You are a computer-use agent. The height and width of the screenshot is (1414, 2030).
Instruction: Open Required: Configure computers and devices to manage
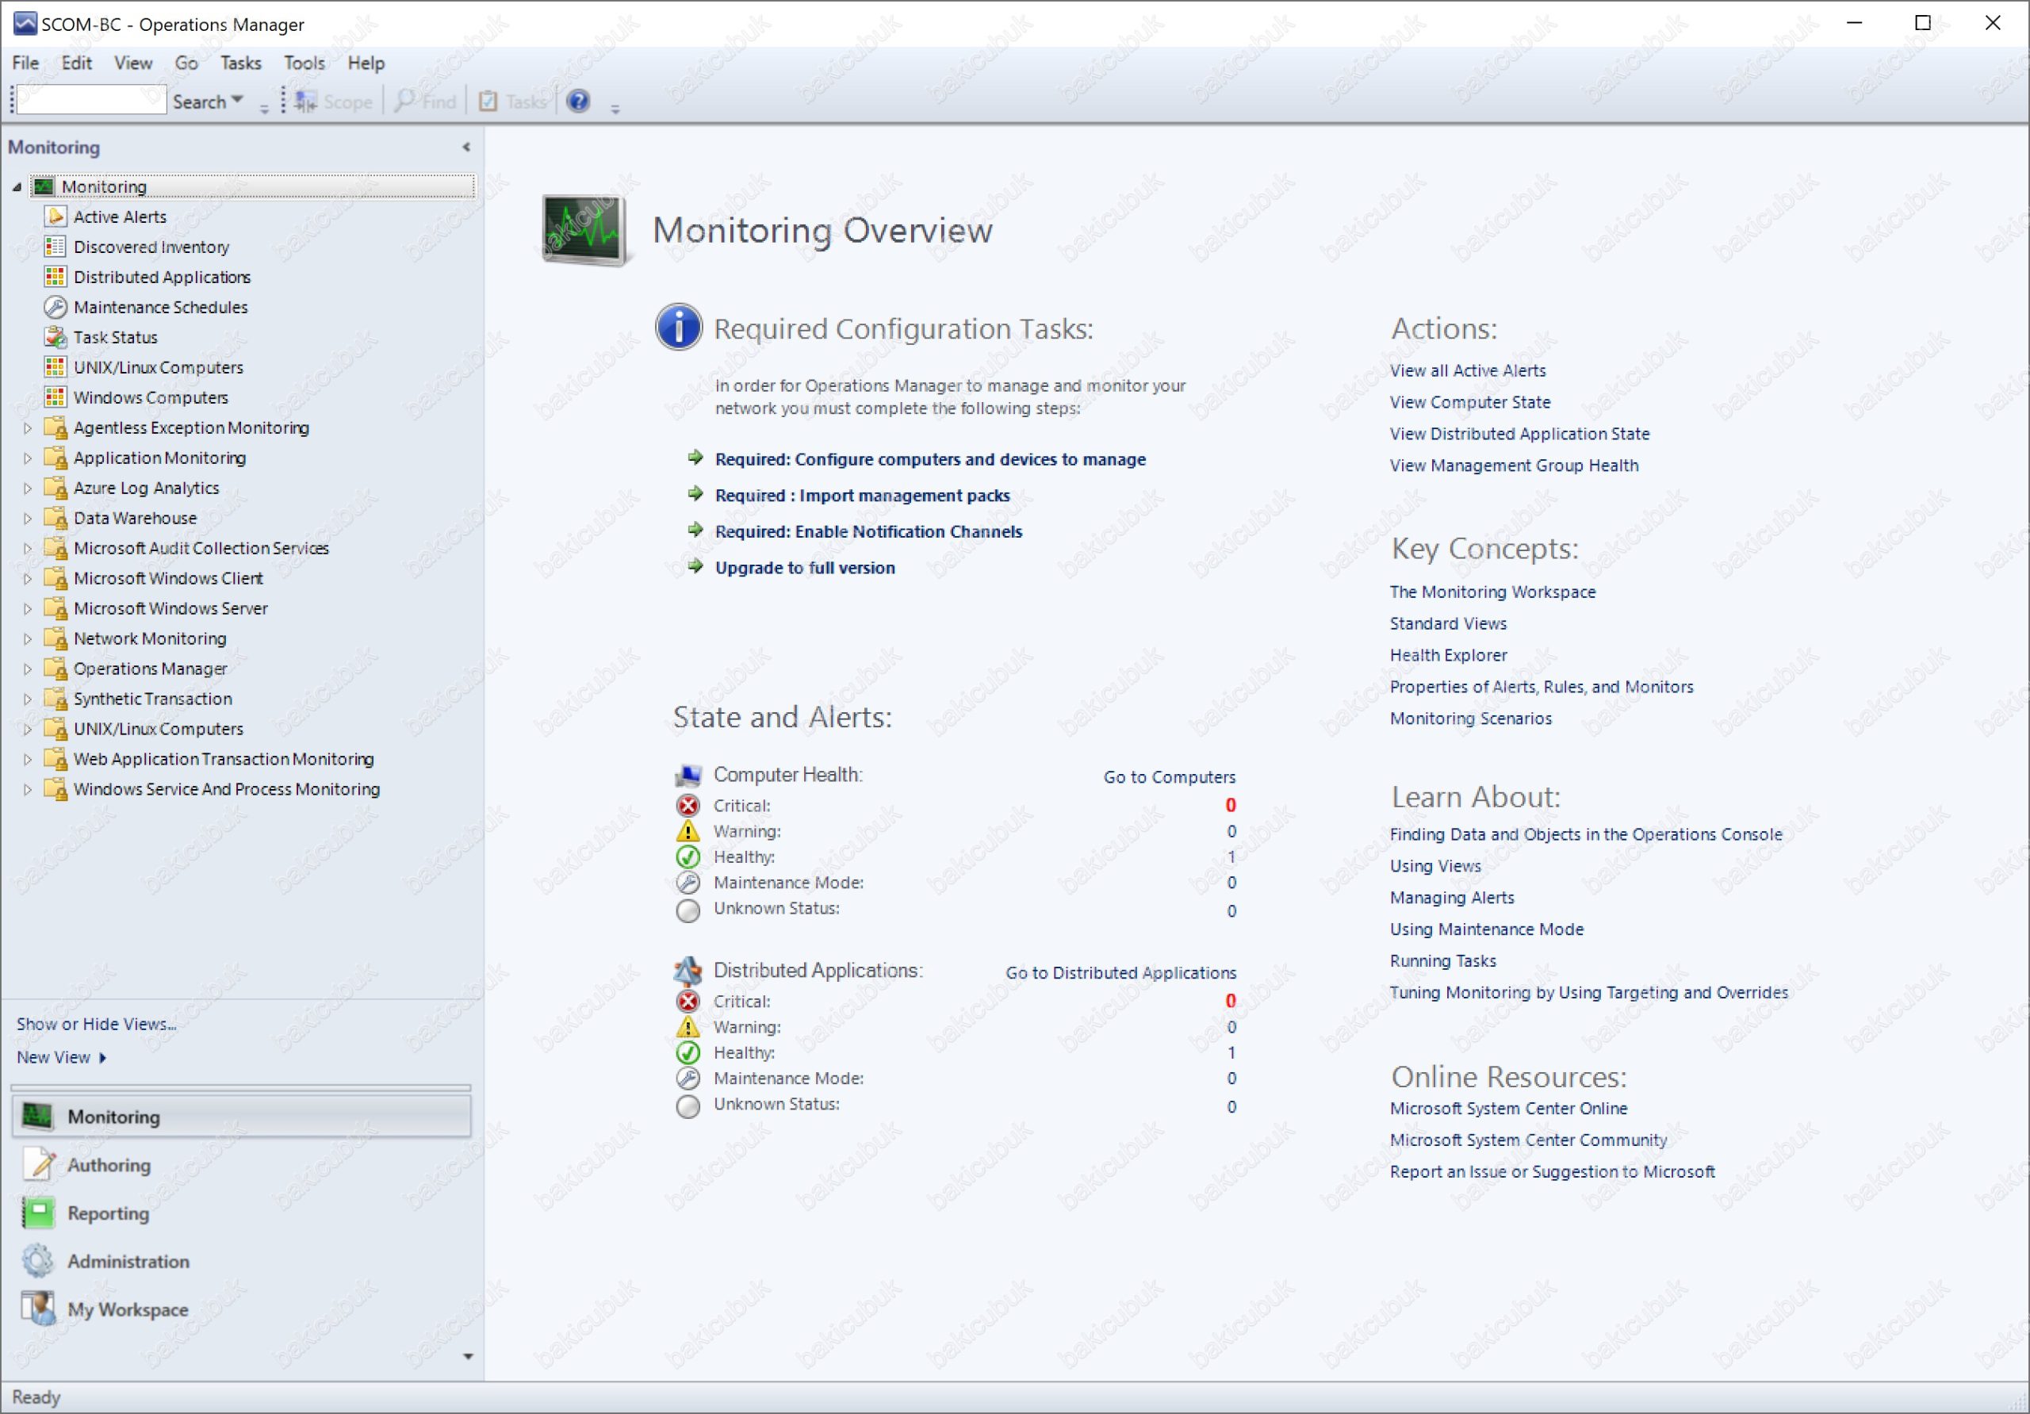pos(930,459)
